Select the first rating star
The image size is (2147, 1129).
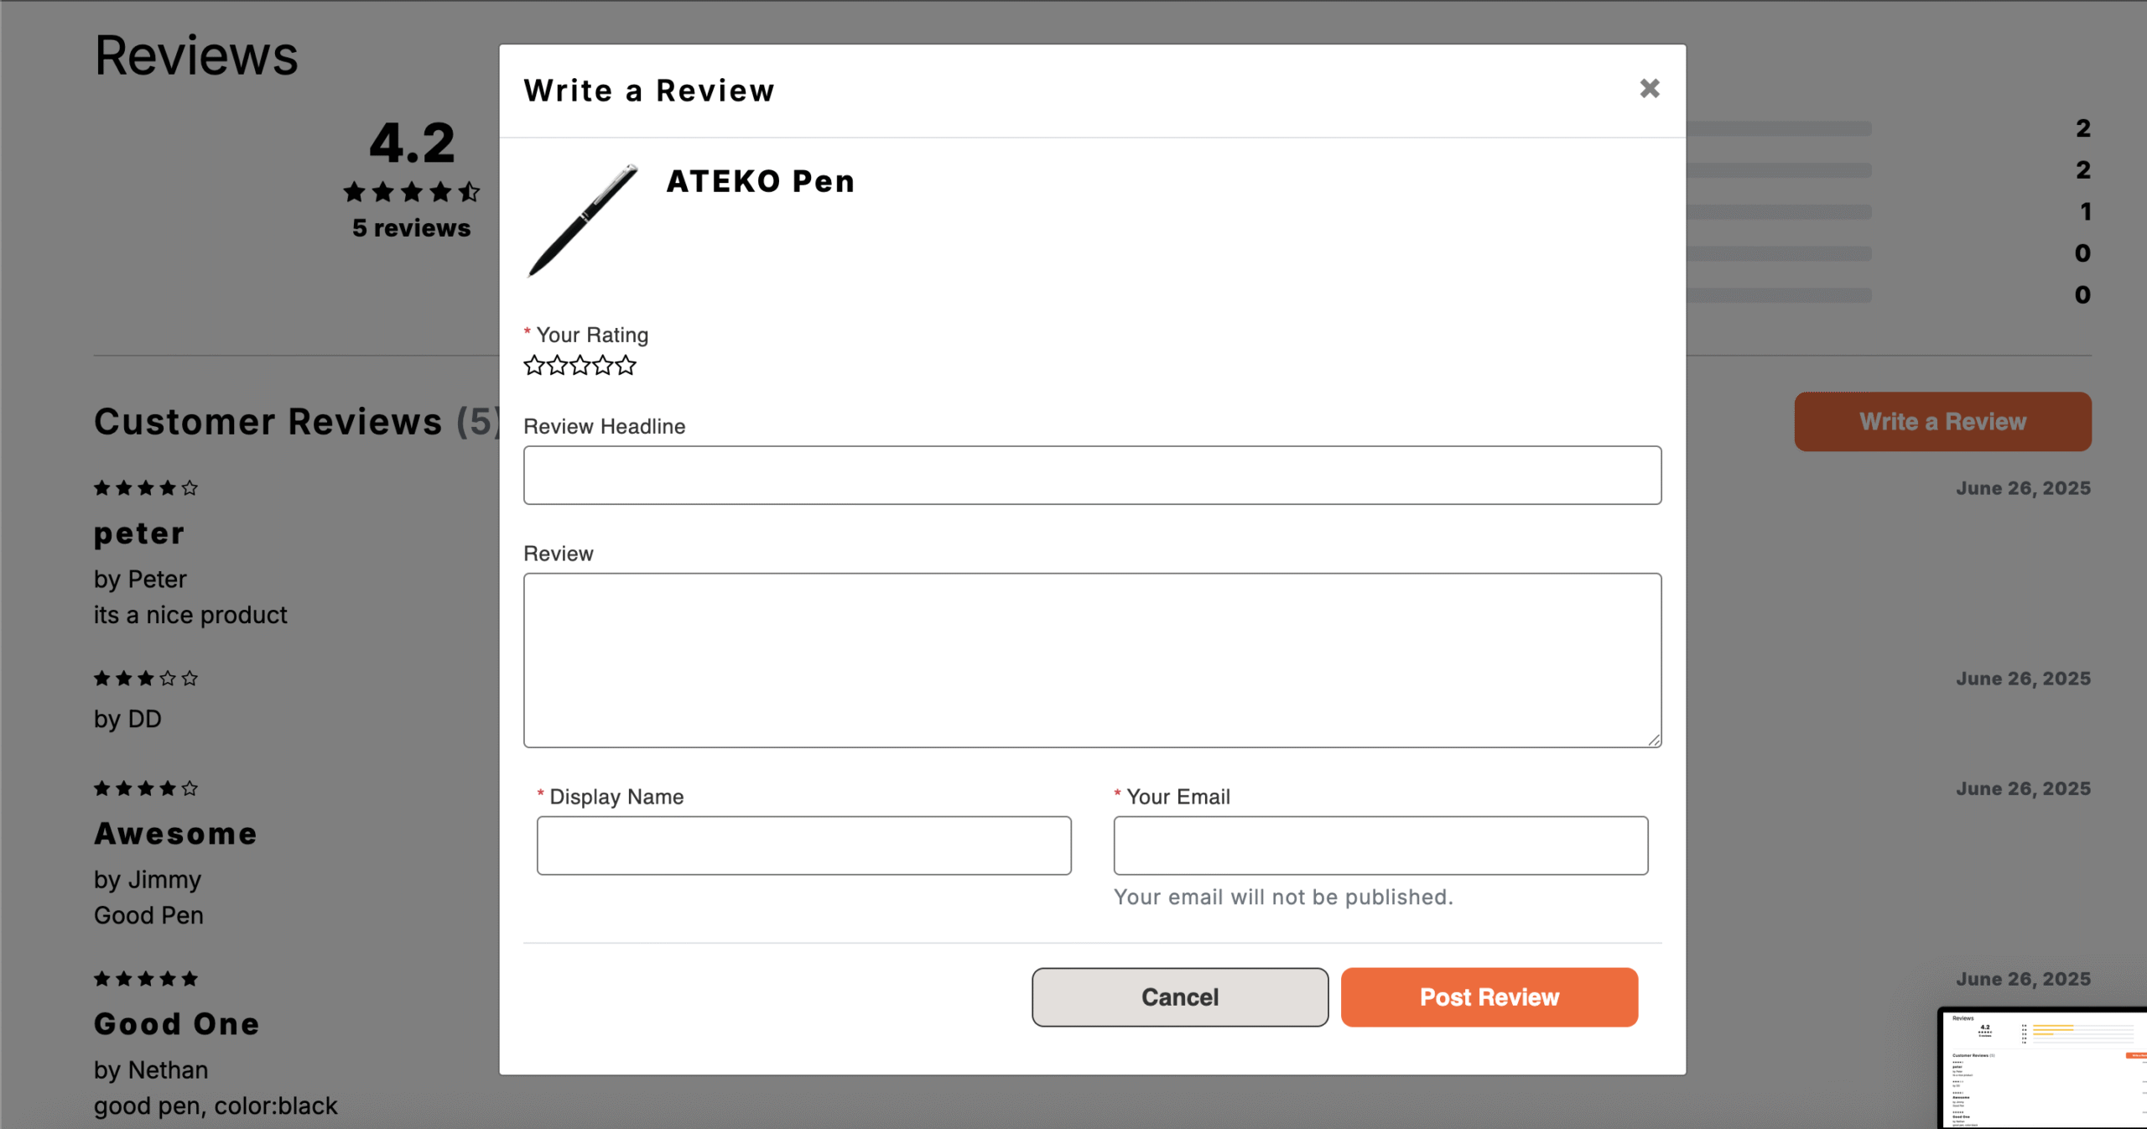tap(534, 366)
